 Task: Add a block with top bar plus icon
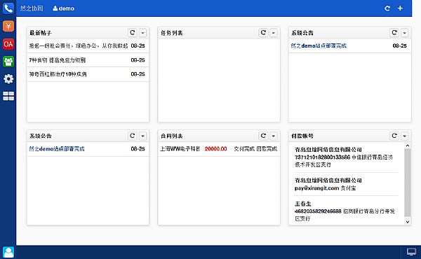(400, 8)
